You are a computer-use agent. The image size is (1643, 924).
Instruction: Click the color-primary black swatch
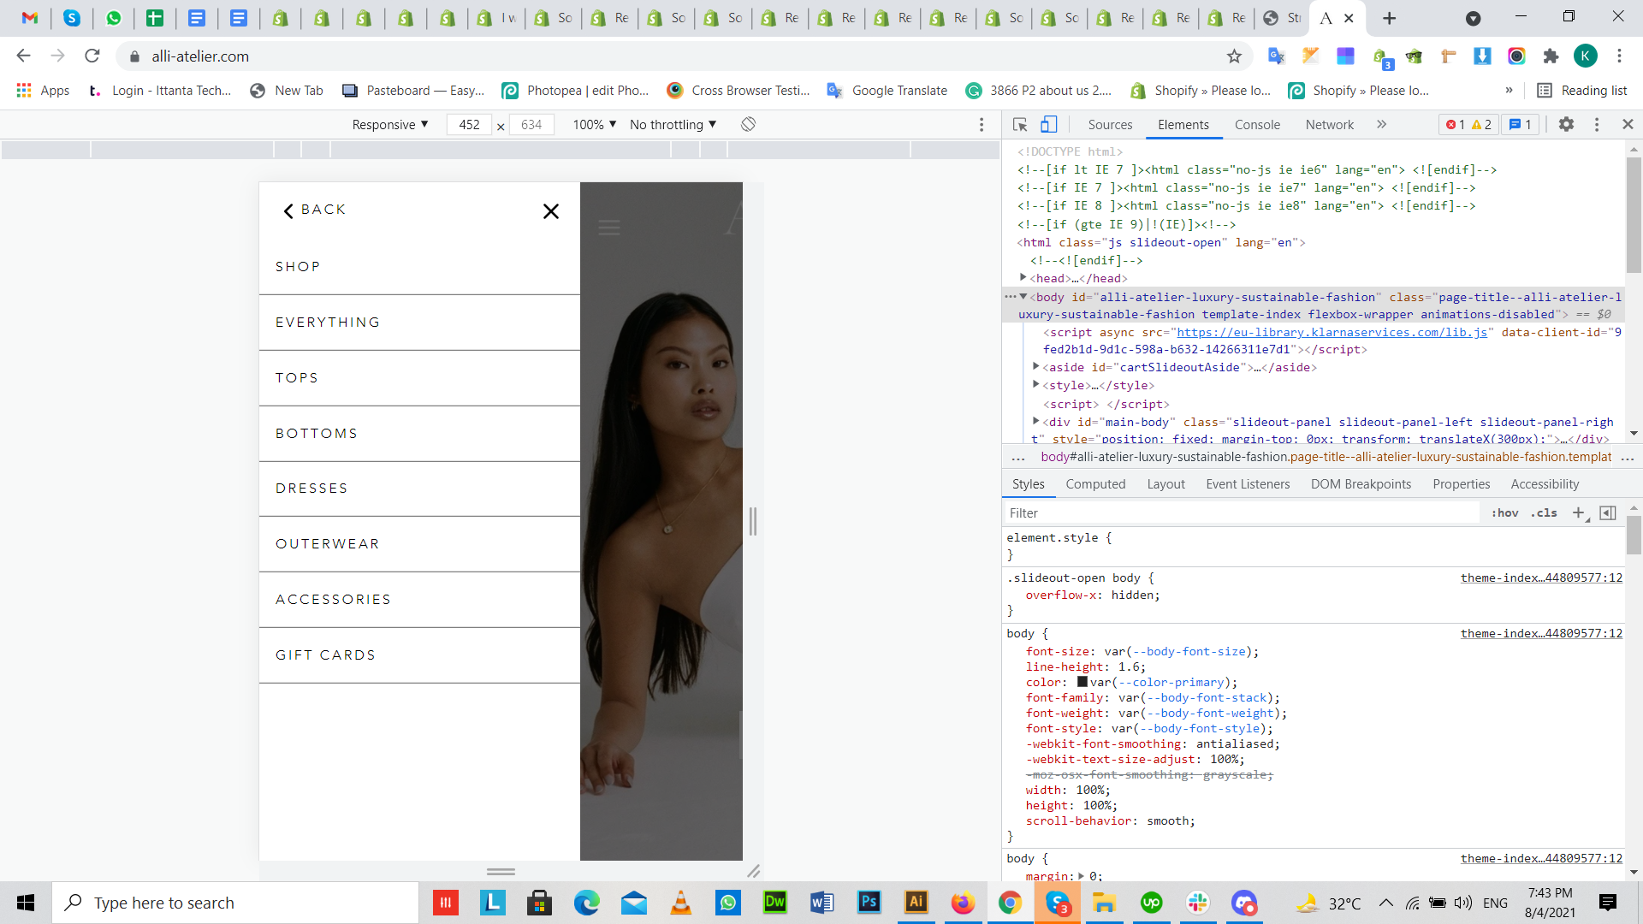pos(1082,682)
